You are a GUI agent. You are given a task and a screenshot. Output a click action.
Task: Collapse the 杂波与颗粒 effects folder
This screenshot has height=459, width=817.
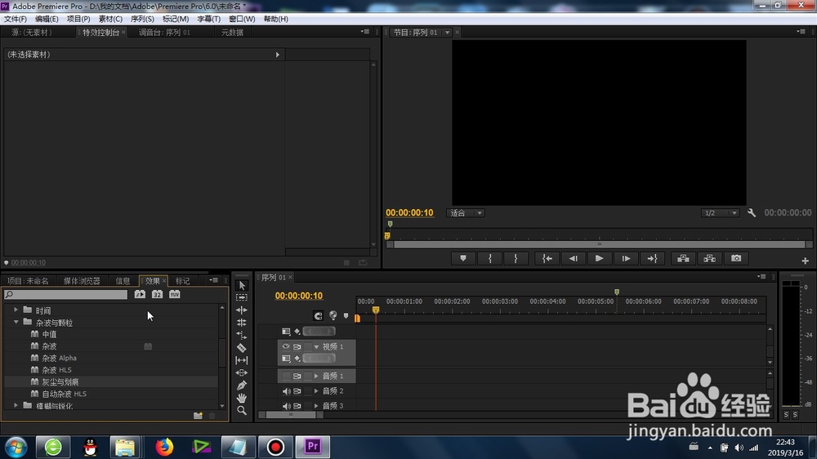pos(16,323)
